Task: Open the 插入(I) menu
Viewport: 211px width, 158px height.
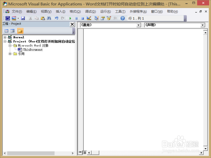Action: coord(61,12)
